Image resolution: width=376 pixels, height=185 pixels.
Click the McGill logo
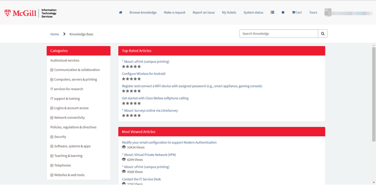[31, 13]
